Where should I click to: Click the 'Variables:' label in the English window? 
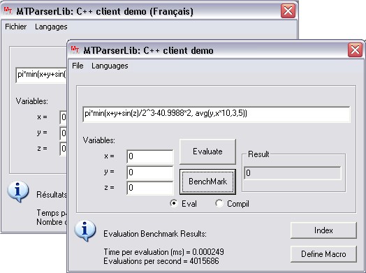click(x=99, y=140)
